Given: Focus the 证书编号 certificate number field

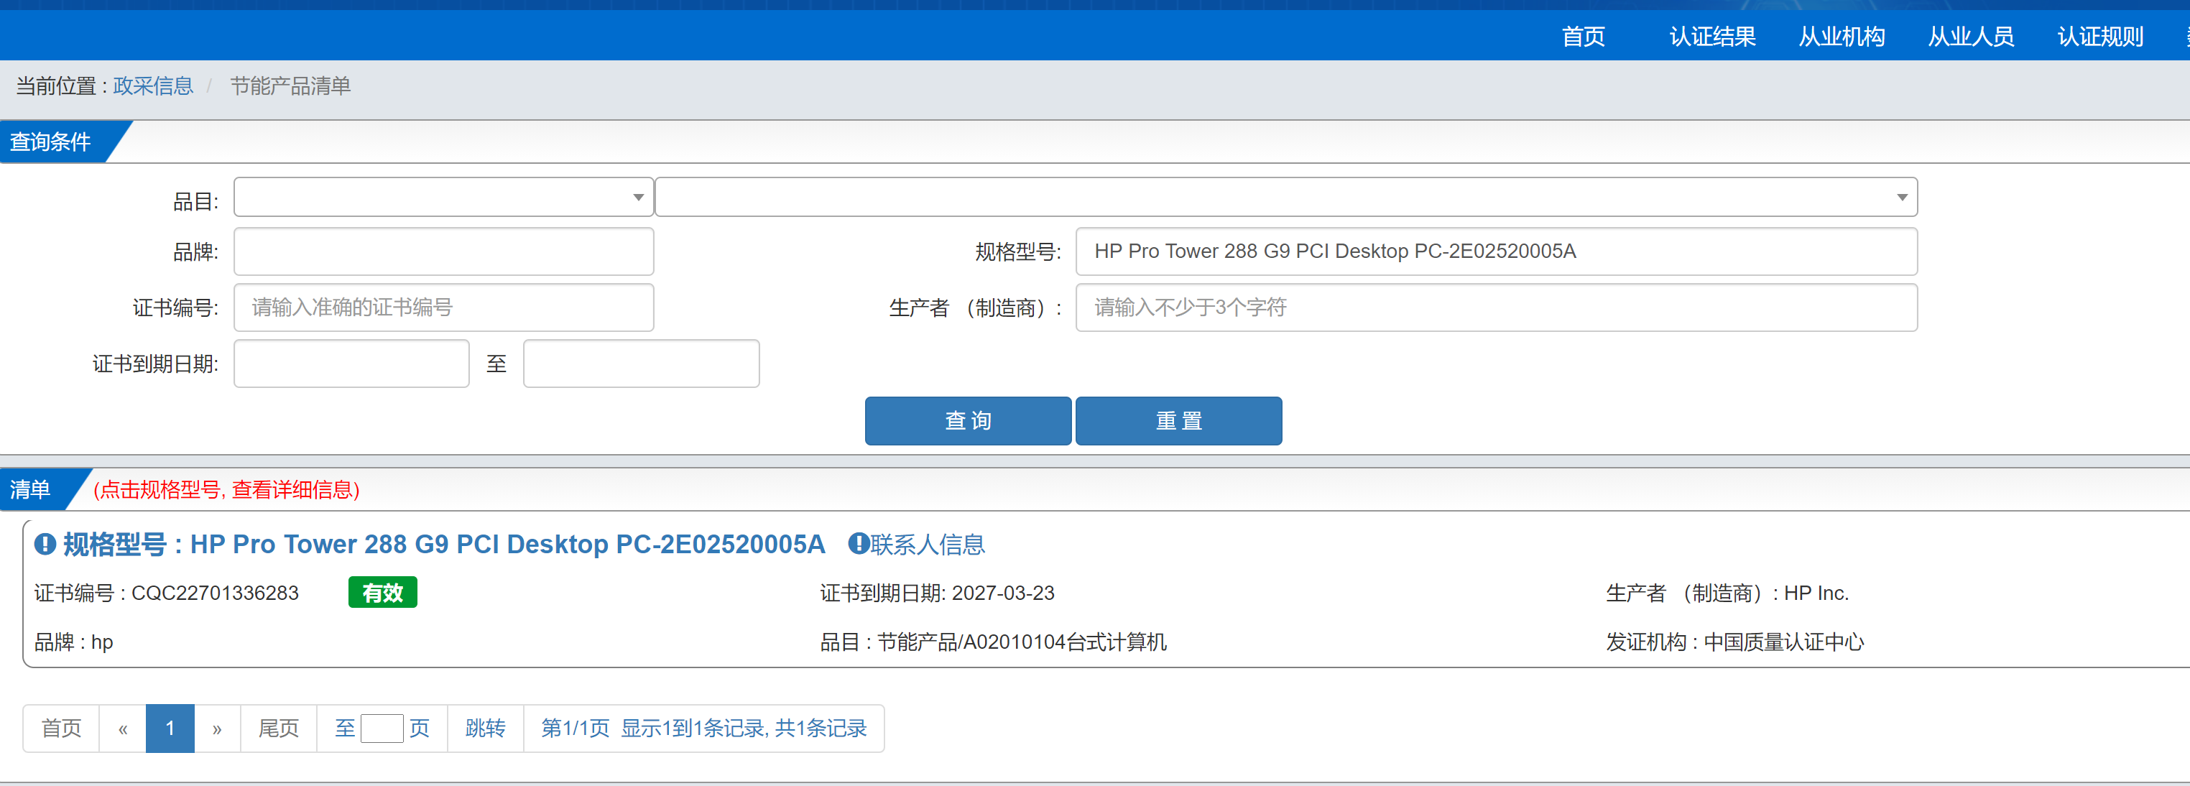Looking at the screenshot, I should (444, 308).
